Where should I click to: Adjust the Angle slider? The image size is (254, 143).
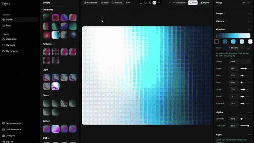(x=245, y=69)
